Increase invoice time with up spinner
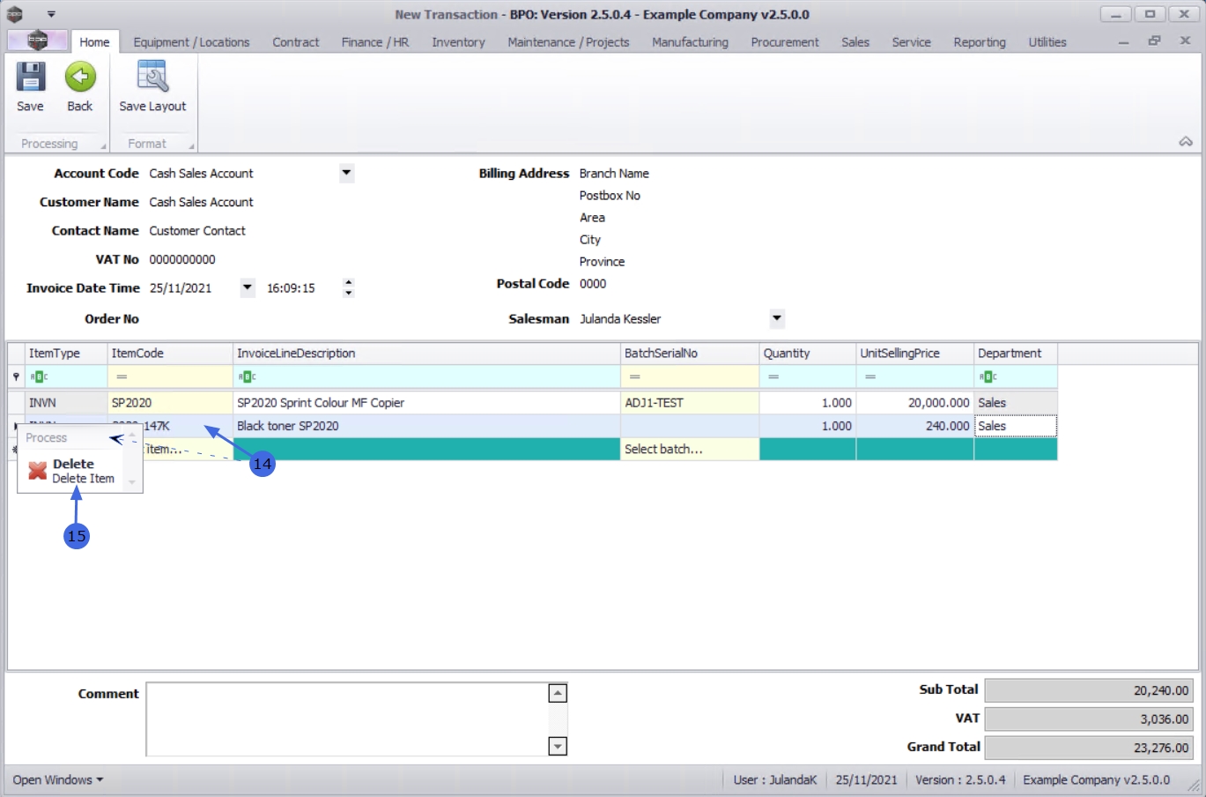Screen dimensions: 1206x797 (349, 282)
